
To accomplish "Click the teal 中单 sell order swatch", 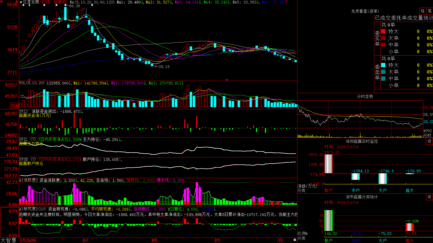I will (x=383, y=79).
